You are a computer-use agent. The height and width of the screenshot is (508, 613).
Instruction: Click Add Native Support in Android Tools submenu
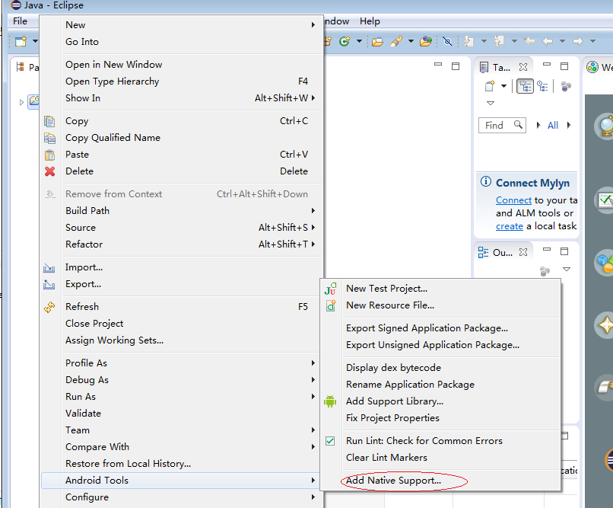point(393,481)
